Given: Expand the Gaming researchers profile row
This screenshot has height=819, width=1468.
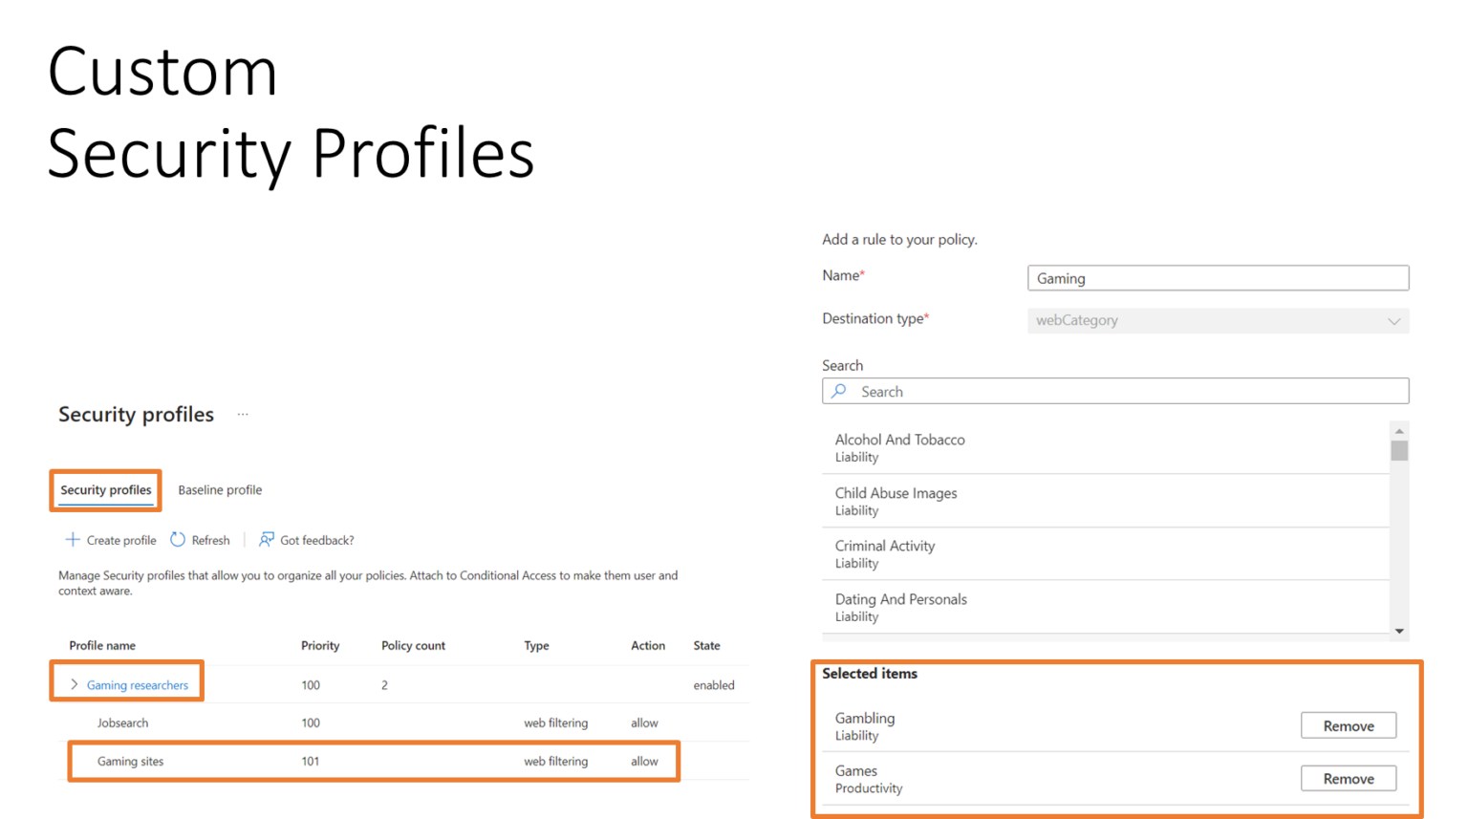Looking at the screenshot, I should pyautogui.click(x=73, y=684).
